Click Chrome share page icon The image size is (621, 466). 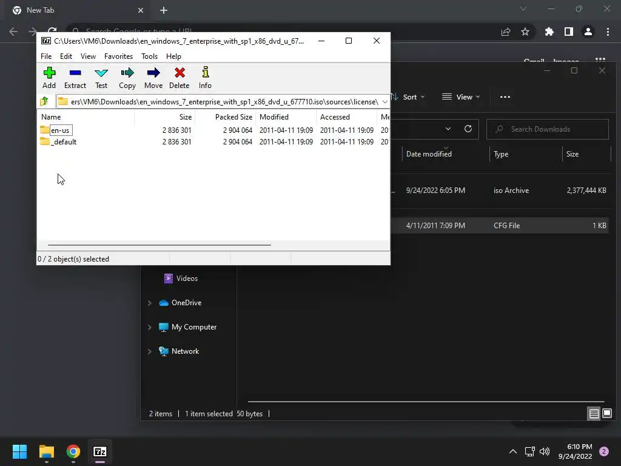click(506, 32)
